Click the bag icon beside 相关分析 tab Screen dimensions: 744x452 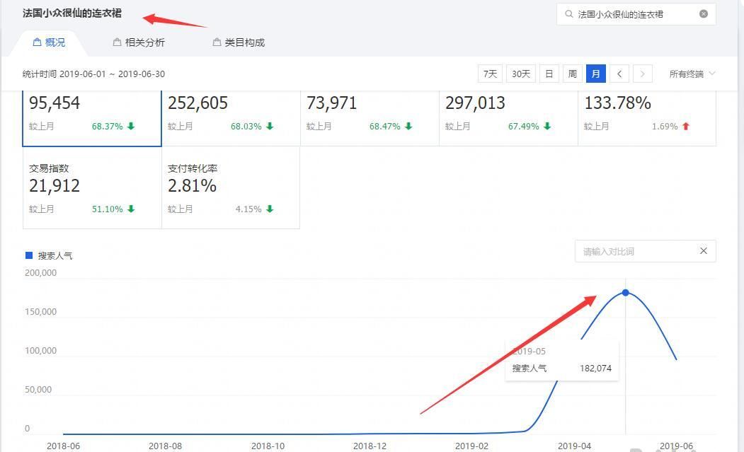[x=115, y=42]
